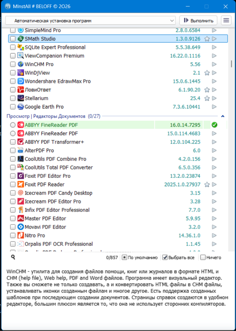The height and width of the screenshot is (331, 236).
Task: Click the Google Earth Pro icon
Action: (20, 107)
